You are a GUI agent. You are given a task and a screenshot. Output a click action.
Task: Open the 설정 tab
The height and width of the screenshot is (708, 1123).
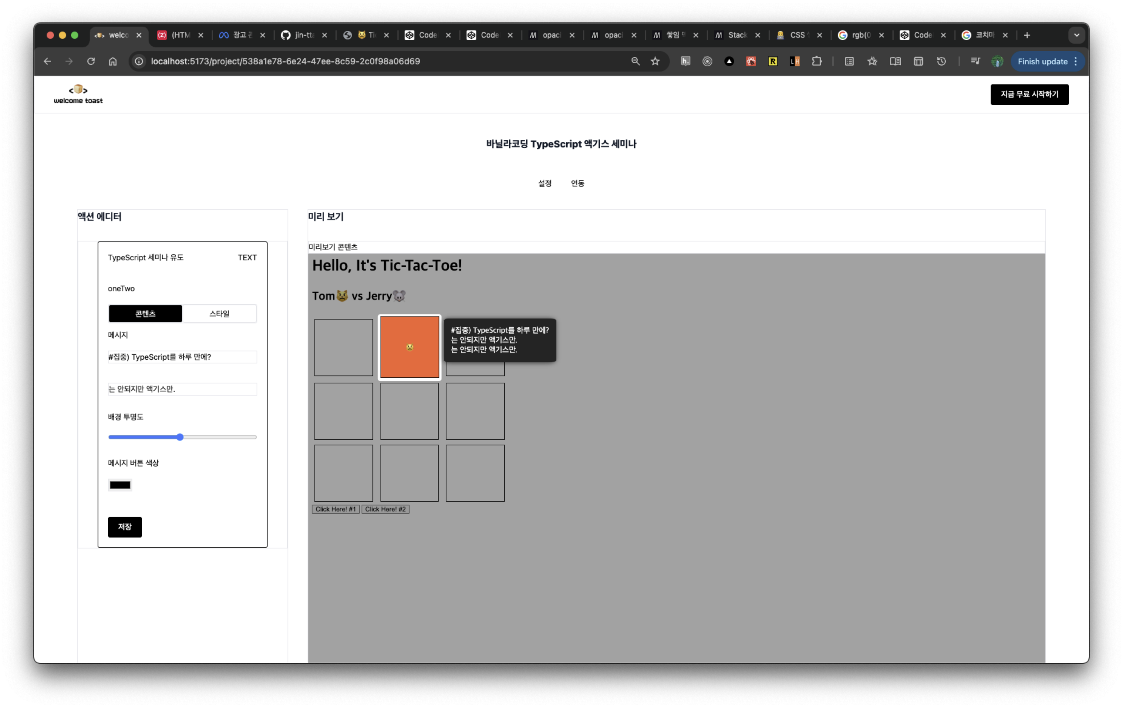tap(545, 183)
